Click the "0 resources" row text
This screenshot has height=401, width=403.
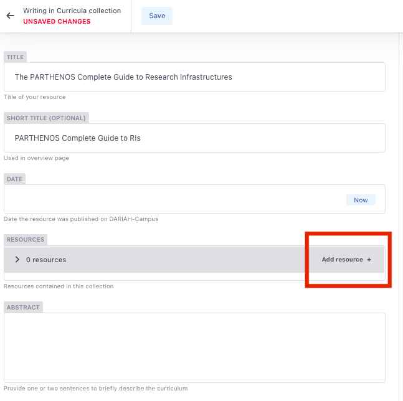(x=46, y=260)
